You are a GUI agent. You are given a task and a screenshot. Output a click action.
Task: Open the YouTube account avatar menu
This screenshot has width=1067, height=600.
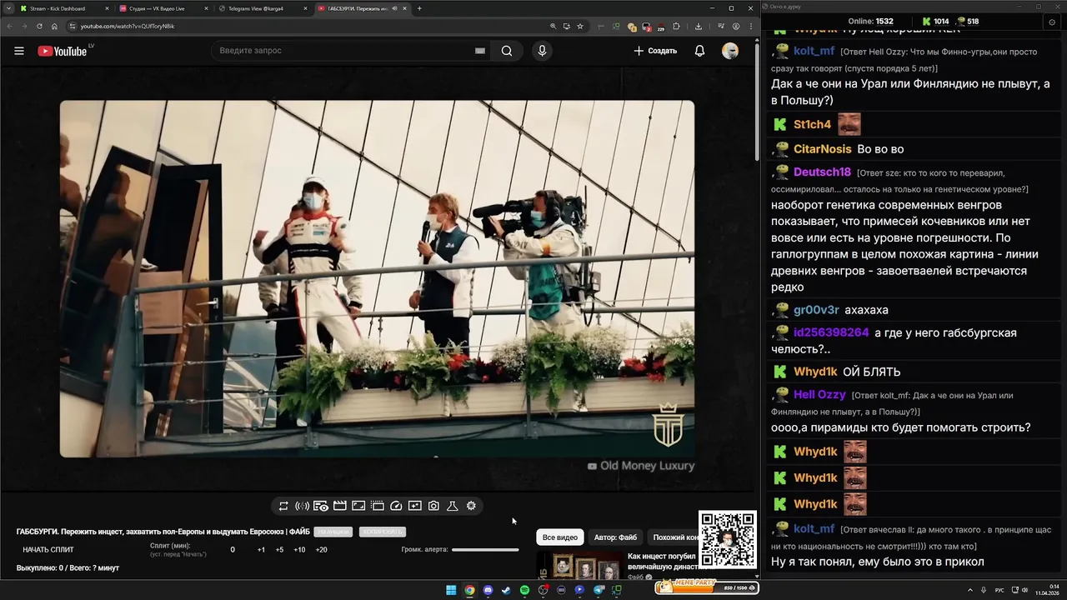pos(730,51)
